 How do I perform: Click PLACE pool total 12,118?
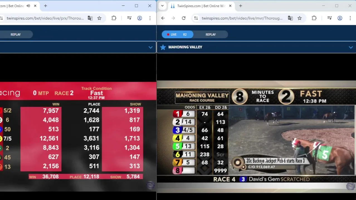(x=91, y=177)
